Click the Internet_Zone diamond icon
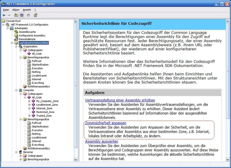The width and height of the screenshot is (231, 168). point(33,108)
